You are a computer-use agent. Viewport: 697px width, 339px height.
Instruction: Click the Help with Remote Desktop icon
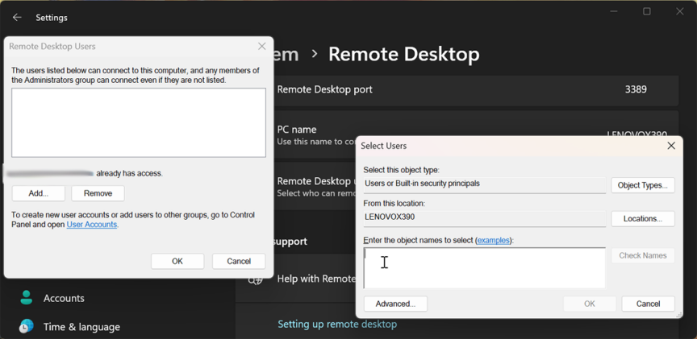pyautogui.click(x=255, y=279)
